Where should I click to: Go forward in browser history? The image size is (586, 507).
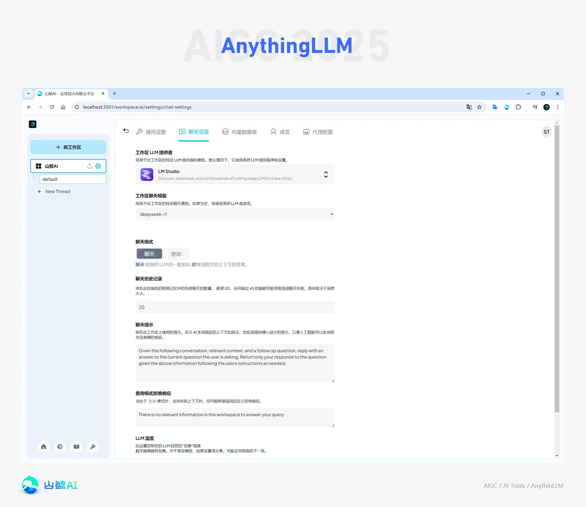click(40, 107)
